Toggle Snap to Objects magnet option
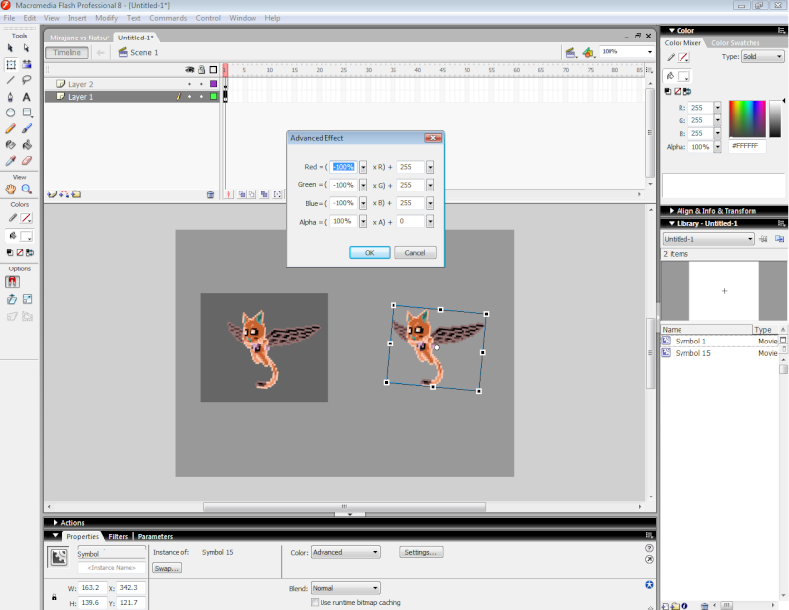The height and width of the screenshot is (610, 789). click(x=12, y=282)
